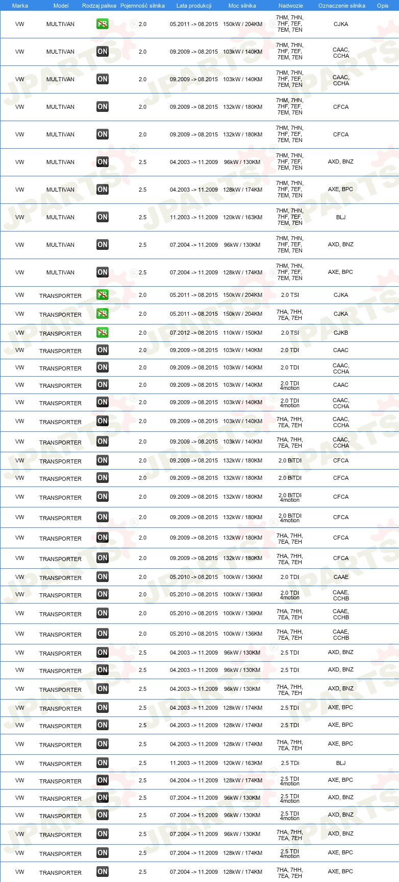
Task: Select CJKA engine code in the Multivan row
Action: 341,24
